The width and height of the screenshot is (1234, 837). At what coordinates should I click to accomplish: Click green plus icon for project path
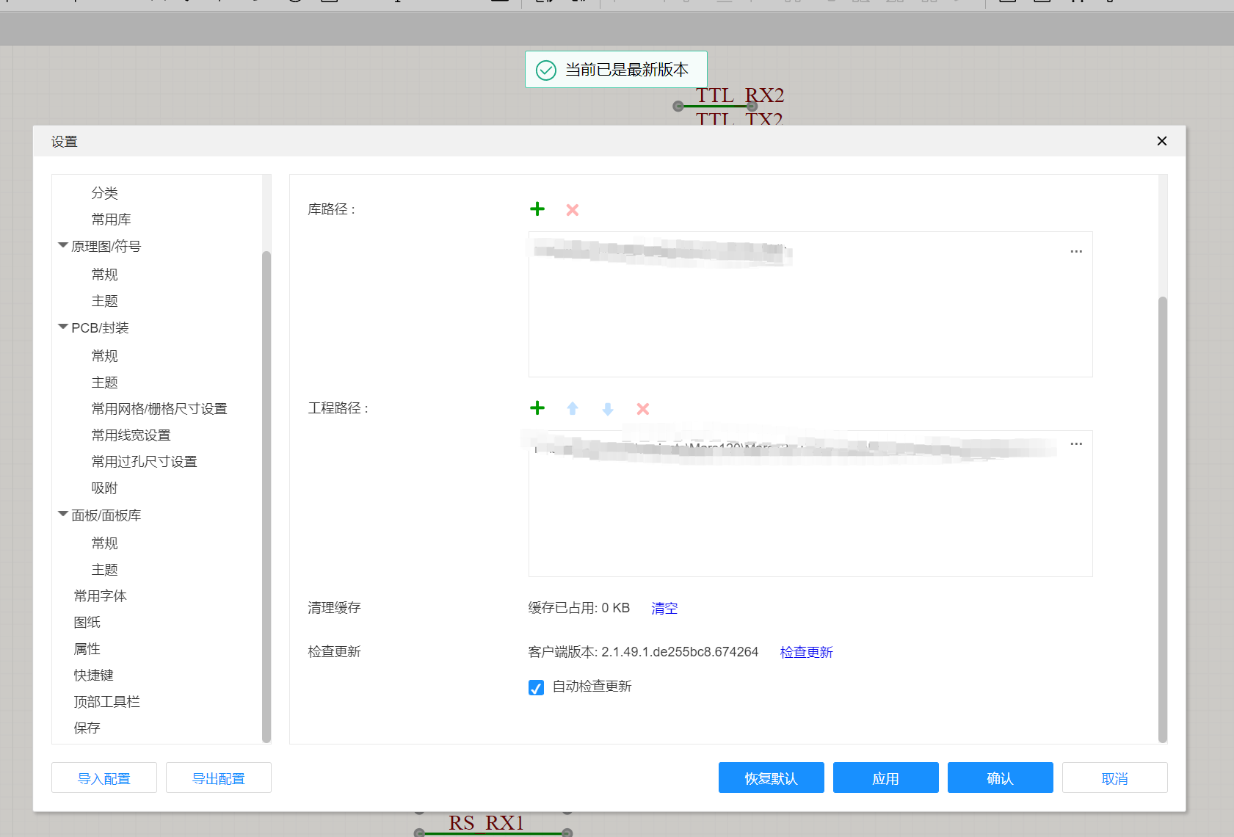pyautogui.click(x=537, y=408)
